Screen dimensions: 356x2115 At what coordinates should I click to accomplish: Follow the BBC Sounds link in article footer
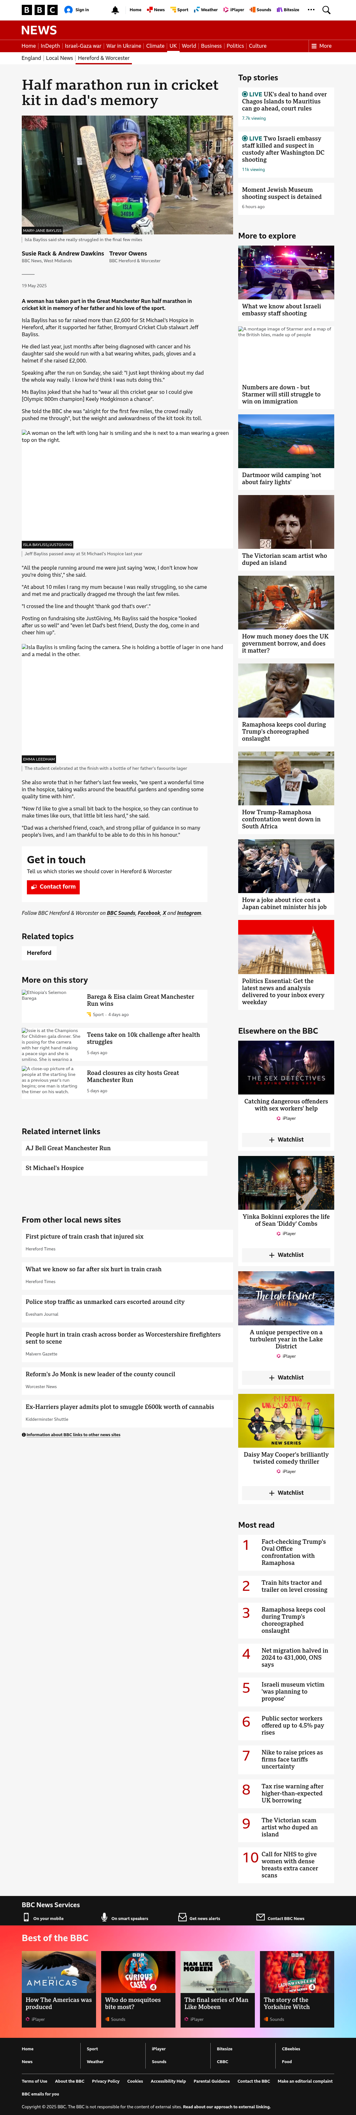(121, 913)
